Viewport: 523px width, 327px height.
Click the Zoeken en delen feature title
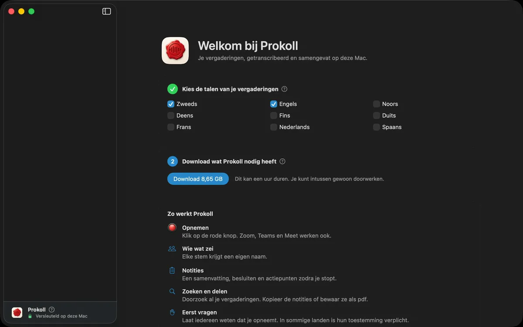(x=204, y=291)
